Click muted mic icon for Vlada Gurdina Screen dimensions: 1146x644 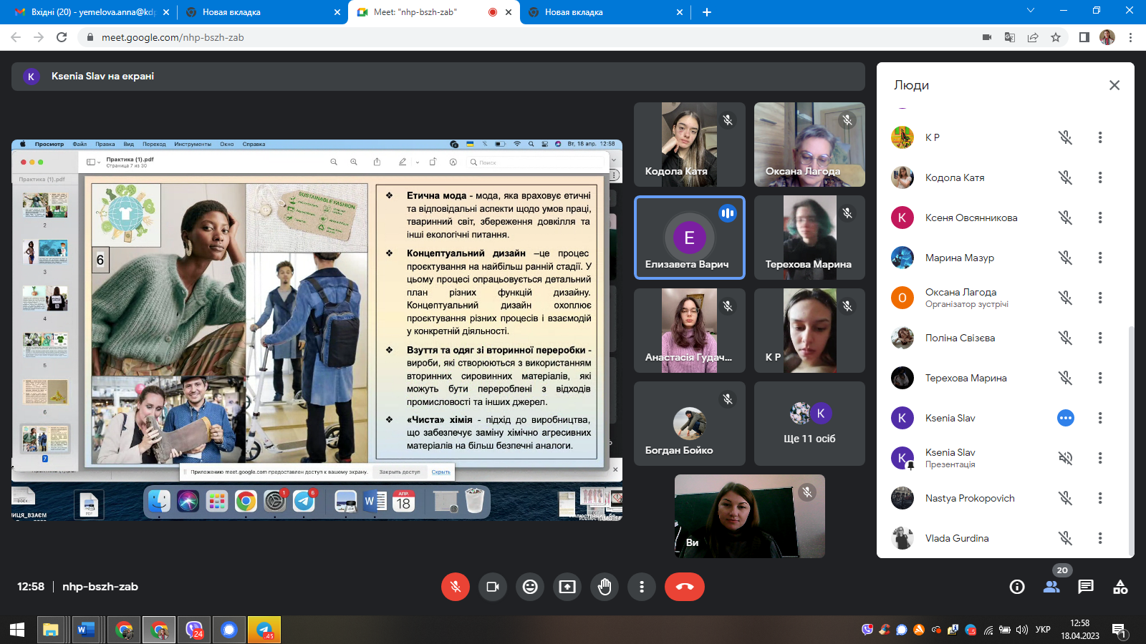[x=1066, y=538]
